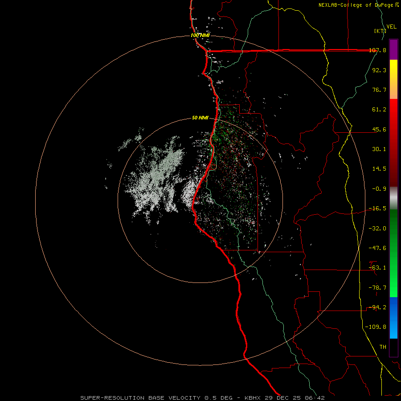Click the NEXLAB-College of DuPage label
This screenshot has width=401, height=401.
point(356,5)
